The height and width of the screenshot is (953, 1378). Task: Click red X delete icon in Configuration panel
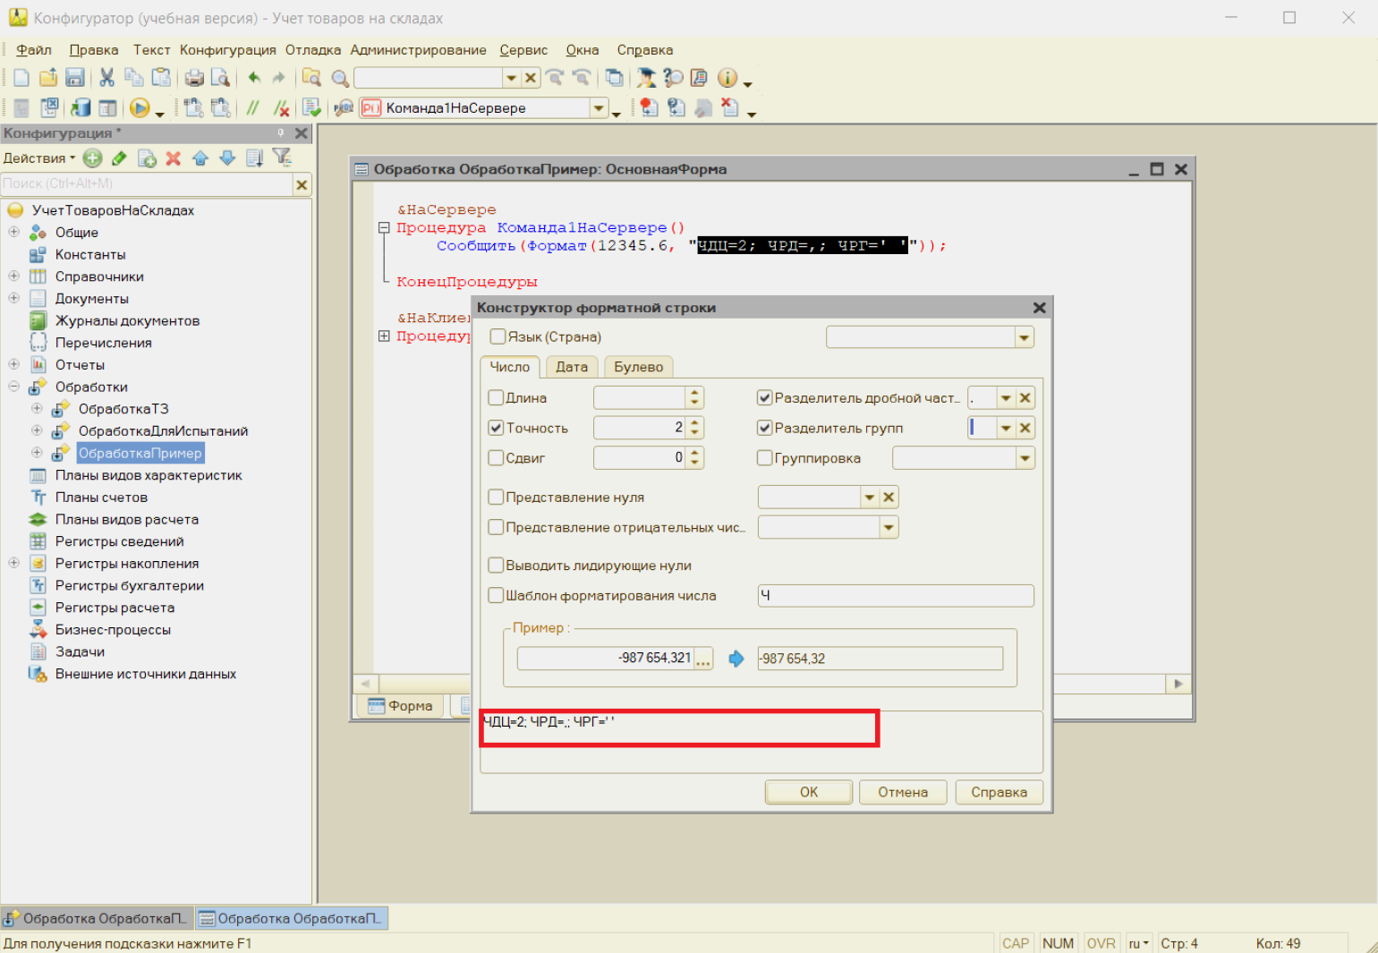pyautogui.click(x=174, y=158)
